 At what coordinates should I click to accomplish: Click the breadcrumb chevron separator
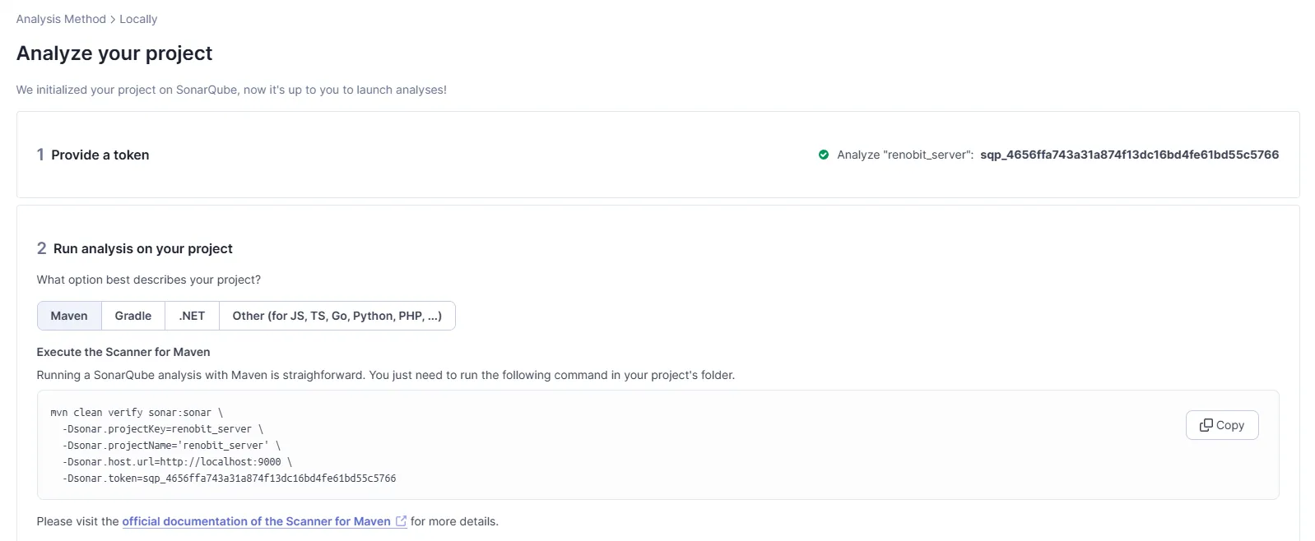tap(113, 19)
